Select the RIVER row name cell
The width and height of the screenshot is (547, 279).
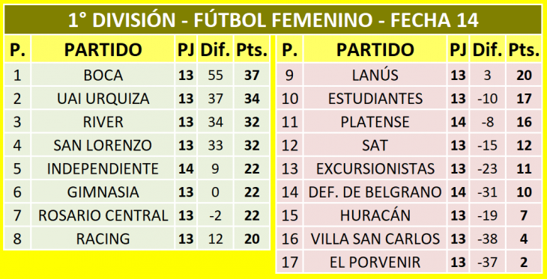coord(103,122)
